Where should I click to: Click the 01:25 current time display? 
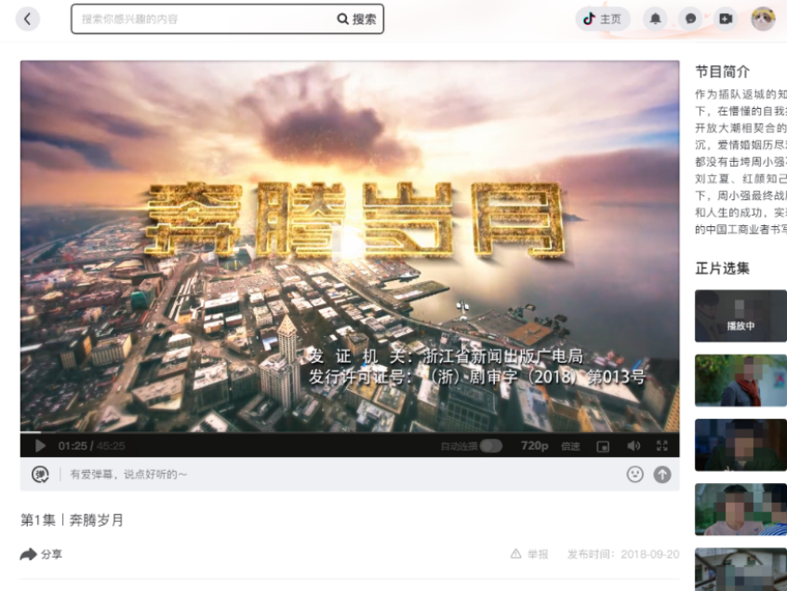(73, 446)
